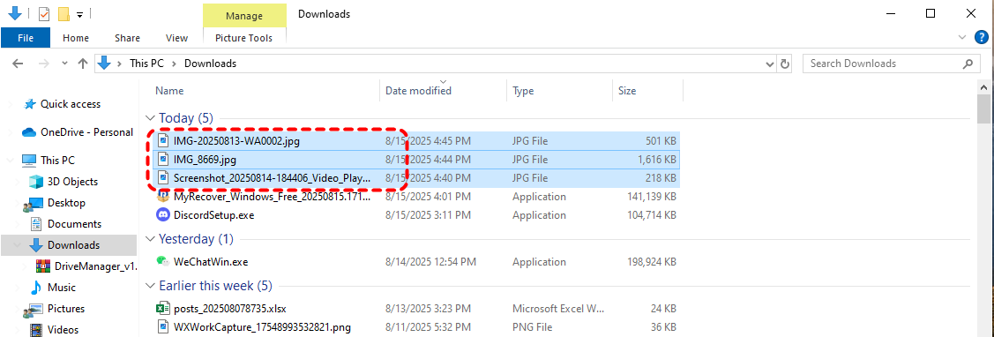Select the WXWorkCapture PNG file icon
The width and height of the screenshot is (994, 337).
tap(163, 327)
